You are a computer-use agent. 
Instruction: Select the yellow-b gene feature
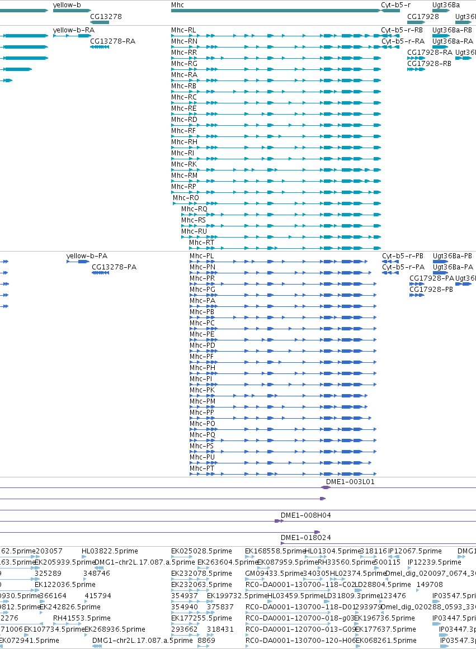72,11
